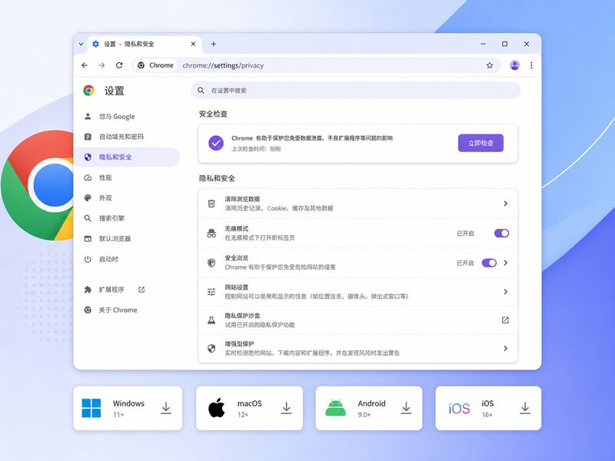
Task: Click the 增强型保护 row title
Action: click(239, 343)
